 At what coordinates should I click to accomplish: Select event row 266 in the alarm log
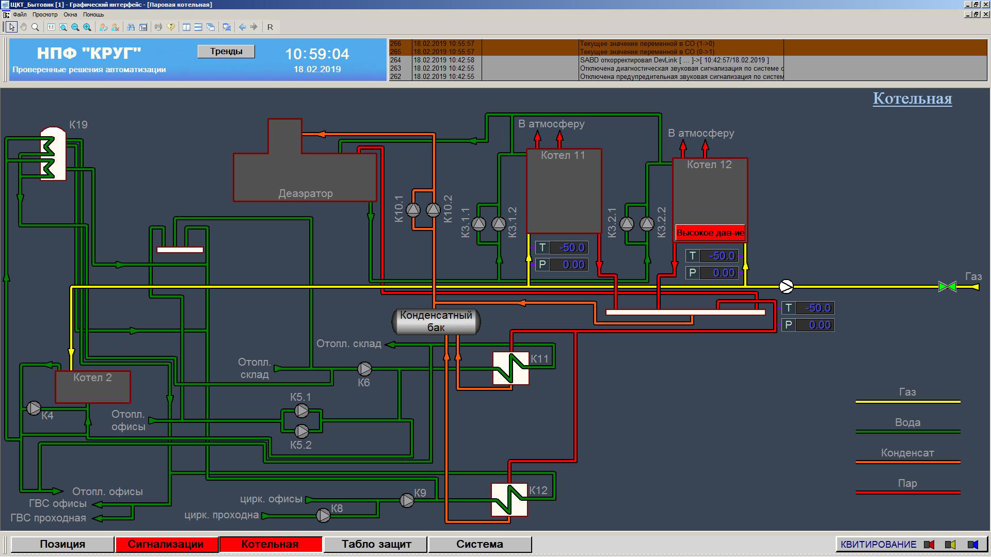click(x=688, y=44)
